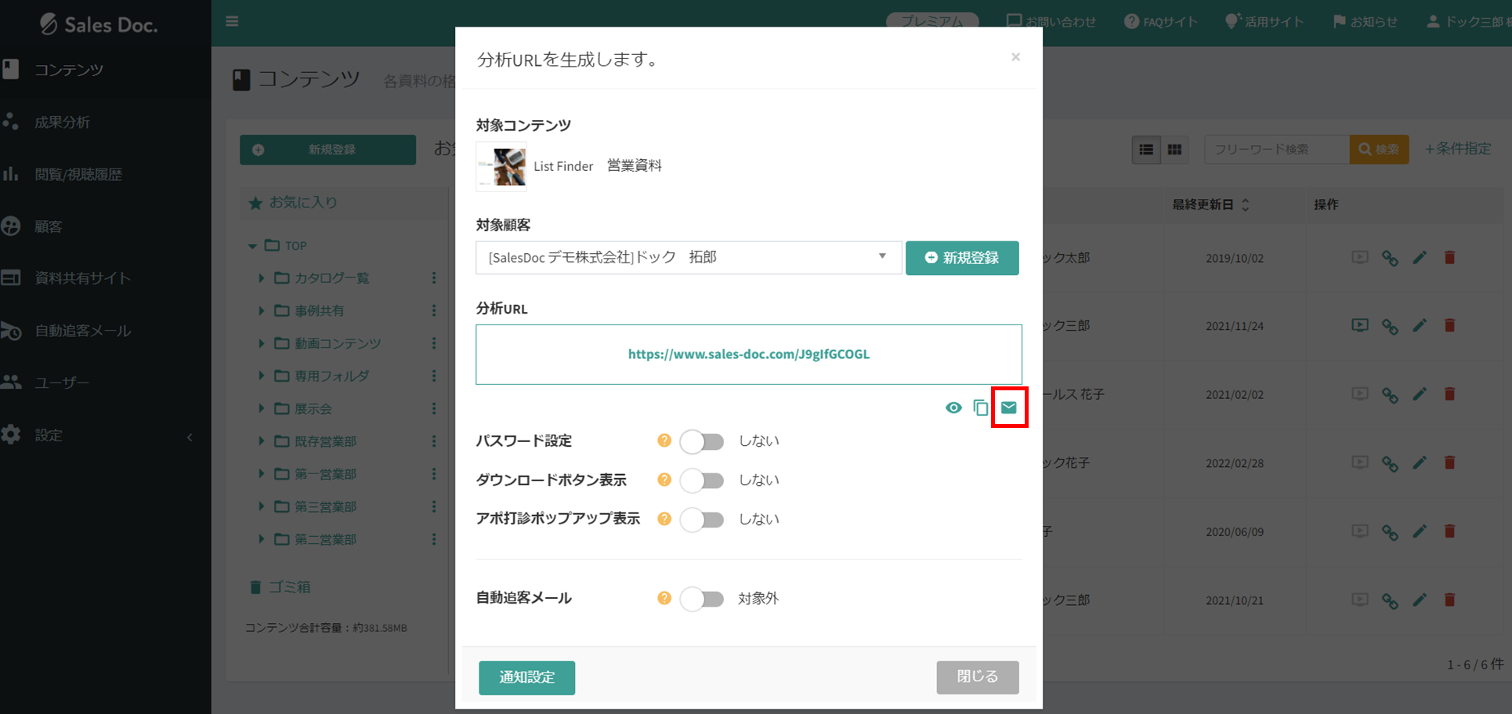
Task: Click inside the フリーワード検索 search field
Action: click(x=1275, y=149)
